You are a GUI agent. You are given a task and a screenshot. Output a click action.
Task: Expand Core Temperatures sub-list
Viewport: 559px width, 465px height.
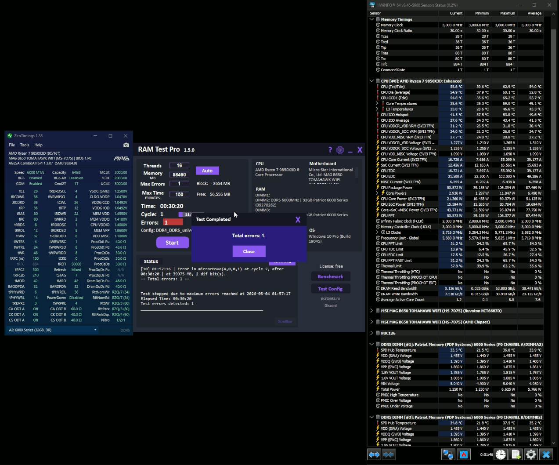click(x=377, y=103)
